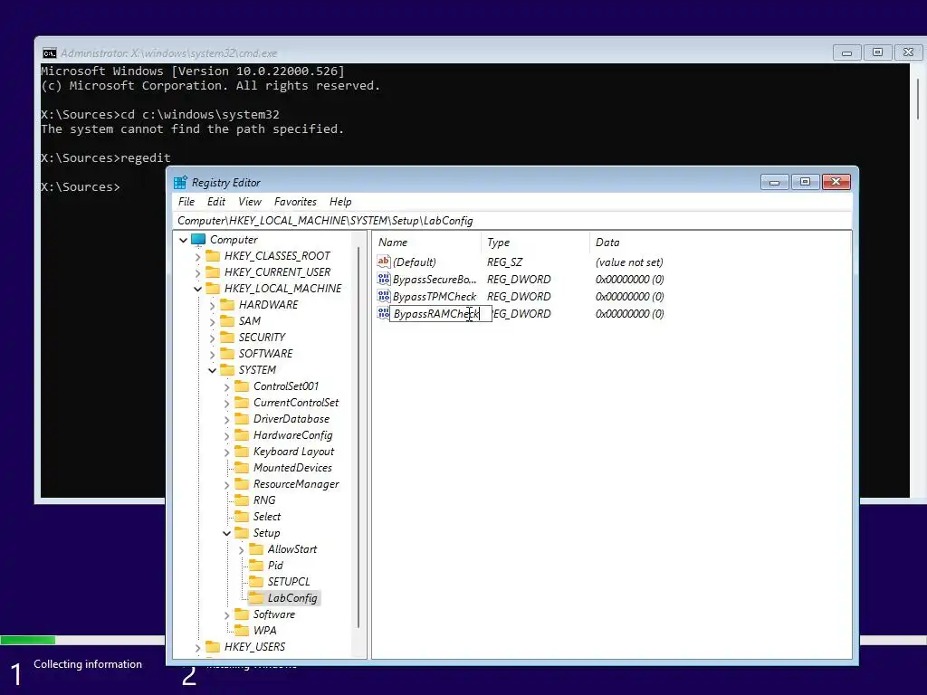Click the RNG folder icon
The height and width of the screenshot is (695, 927).
(x=242, y=500)
